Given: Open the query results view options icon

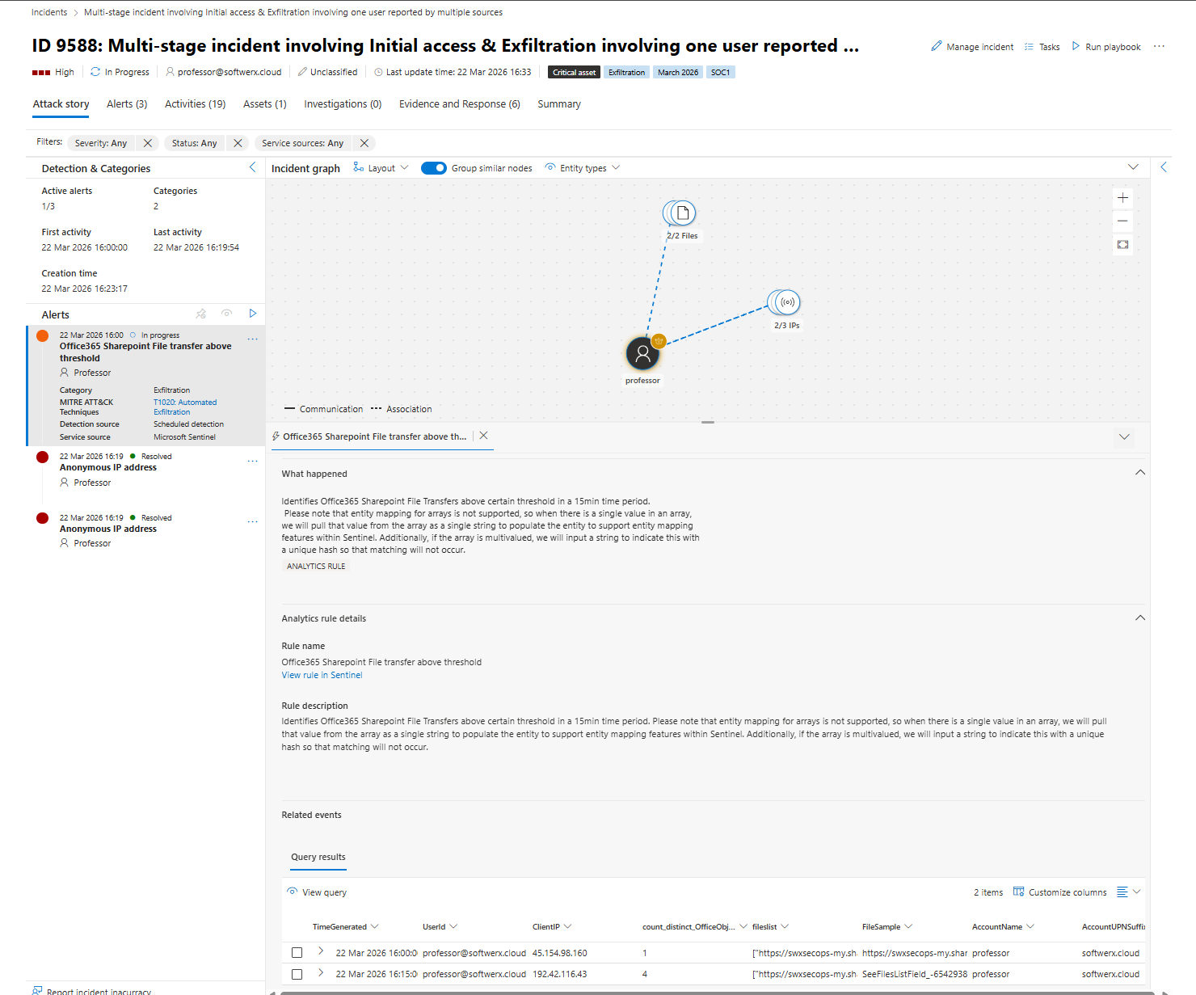Looking at the screenshot, I should [1128, 892].
